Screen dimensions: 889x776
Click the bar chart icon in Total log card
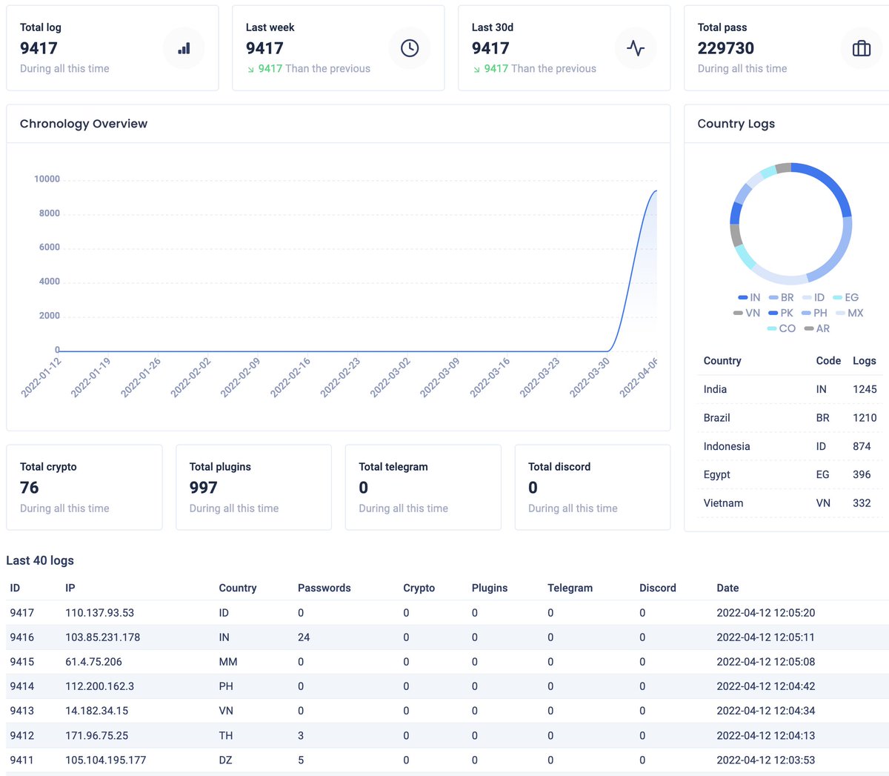coord(184,48)
